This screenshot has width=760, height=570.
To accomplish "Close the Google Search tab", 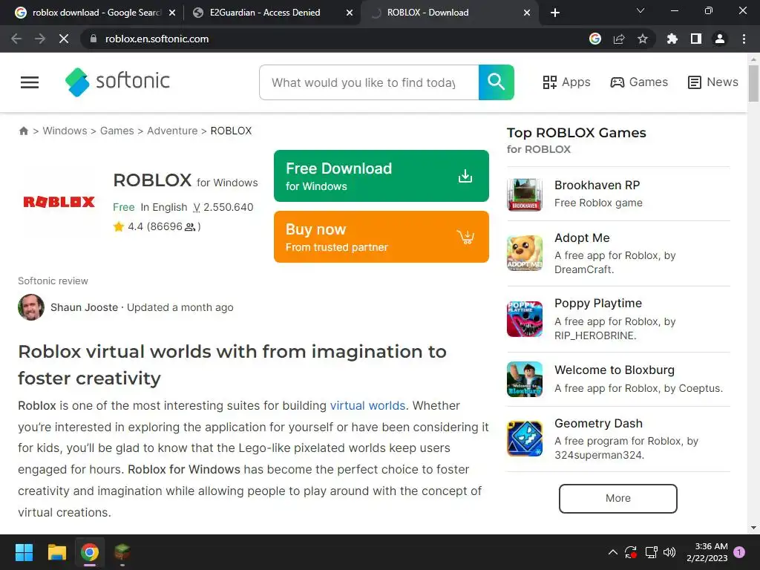I will click(172, 13).
